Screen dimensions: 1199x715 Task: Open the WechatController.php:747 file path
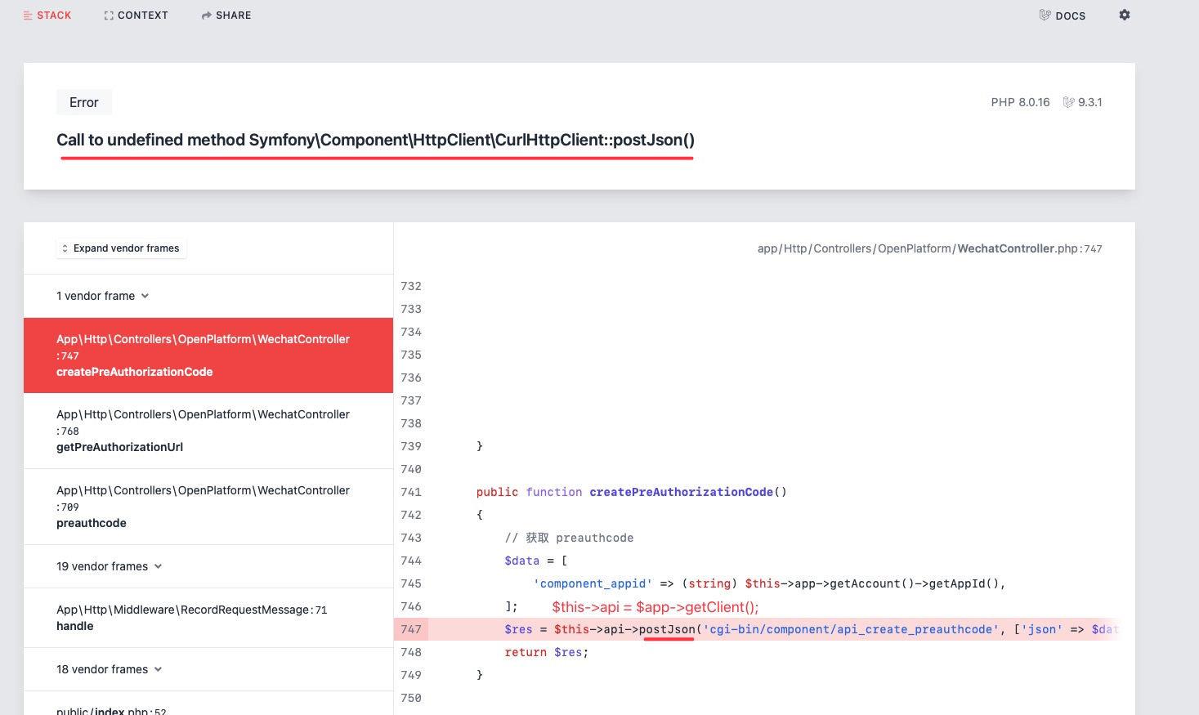point(929,248)
